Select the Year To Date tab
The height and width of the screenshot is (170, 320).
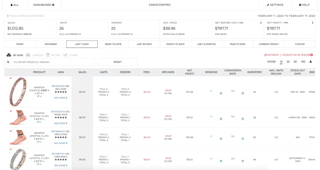pos(238,44)
